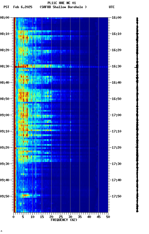149x234 pixels.
Task: Click the 35 Hz frequency axis label
Action: 80,217
